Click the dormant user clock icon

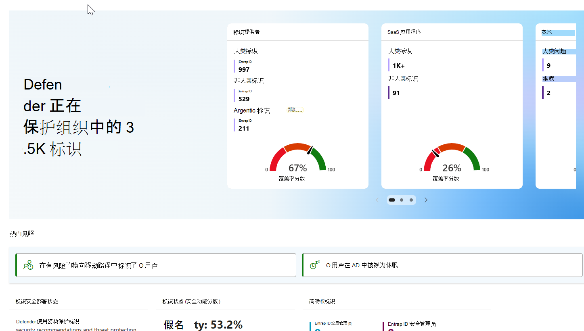tap(314, 265)
